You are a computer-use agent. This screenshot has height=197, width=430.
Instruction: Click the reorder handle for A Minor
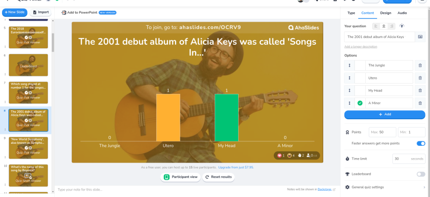(349, 103)
